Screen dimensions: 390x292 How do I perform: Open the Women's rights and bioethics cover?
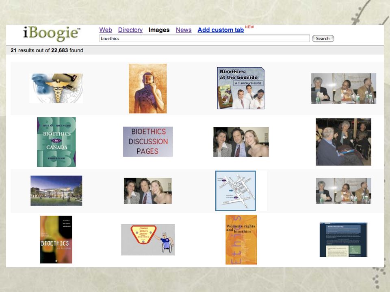[241, 240]
